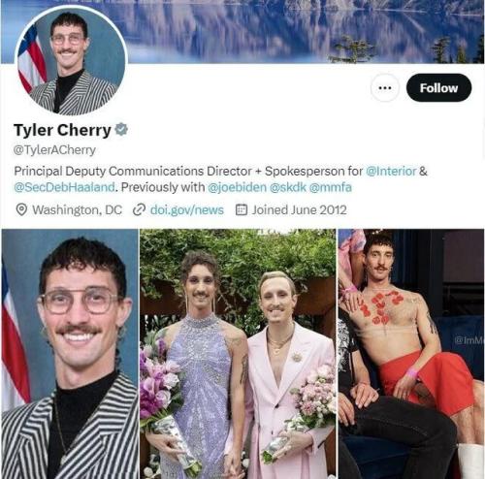Screen dimensions: 485x479
Task: Click the location pin icon
Action: tap(21, 210)
